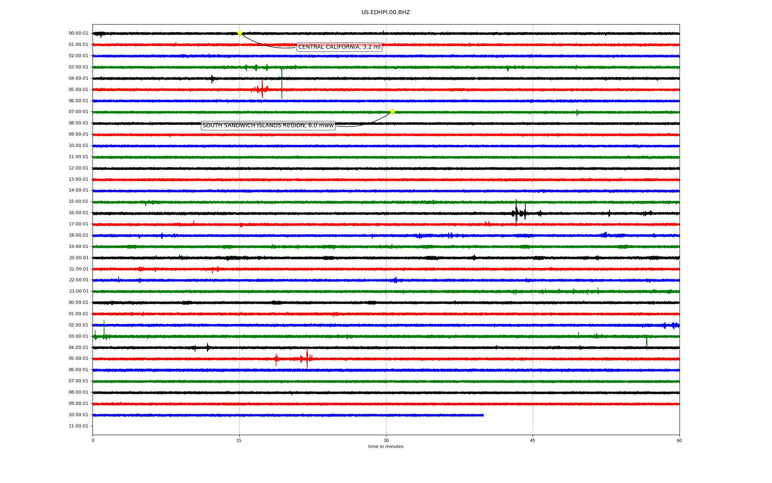Click the yellow star on 07:00:01 trace
This screenshot has width=772, height=483.
[x=392, y=111]
